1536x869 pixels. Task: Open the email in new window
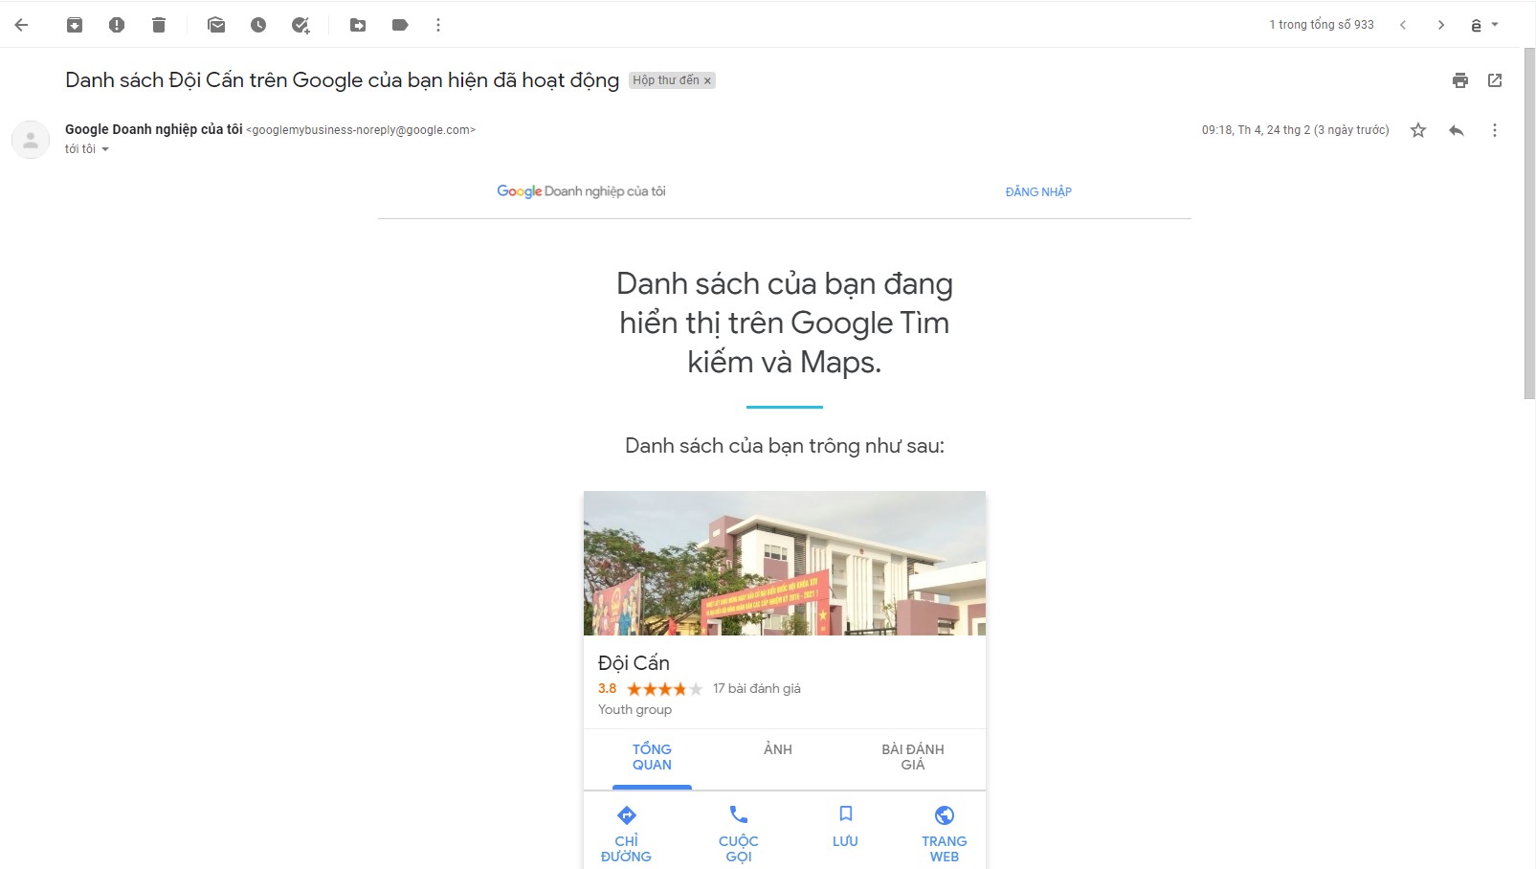tap(1495, 80)
